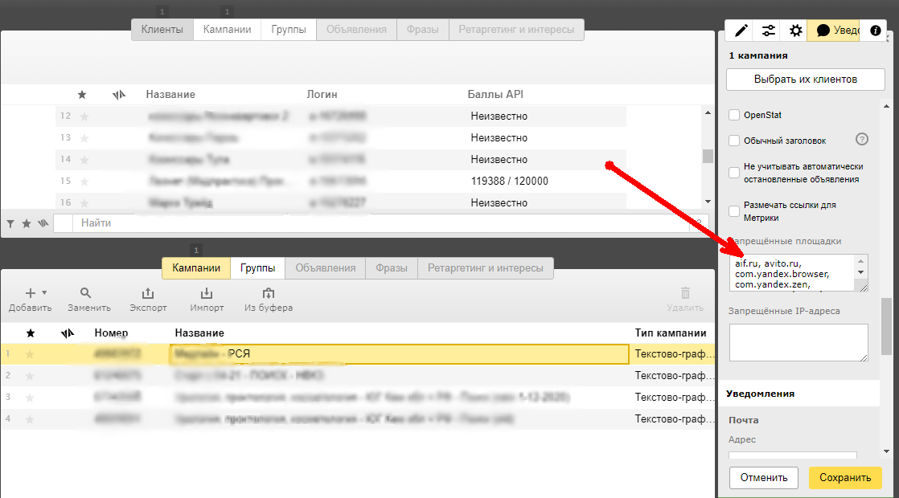Click the Выбрать их клиентов button
This screenshot has height=498, width=899.
(806, 80)
